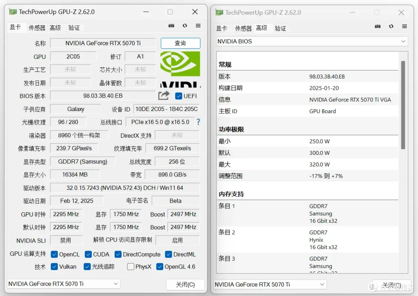The image size is (418, 296).
Task: Close the left GPU-Z window
Action: 195,12
